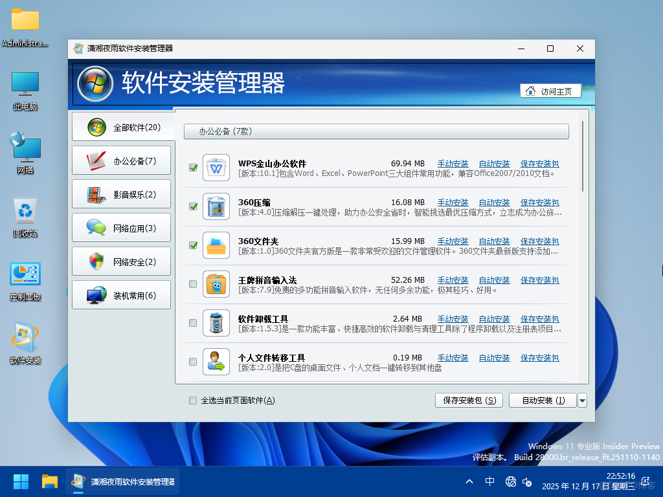The width and height of the screenshot is (663, 497).
Task: Click the 访问主页 button
Action: (550, 91)
